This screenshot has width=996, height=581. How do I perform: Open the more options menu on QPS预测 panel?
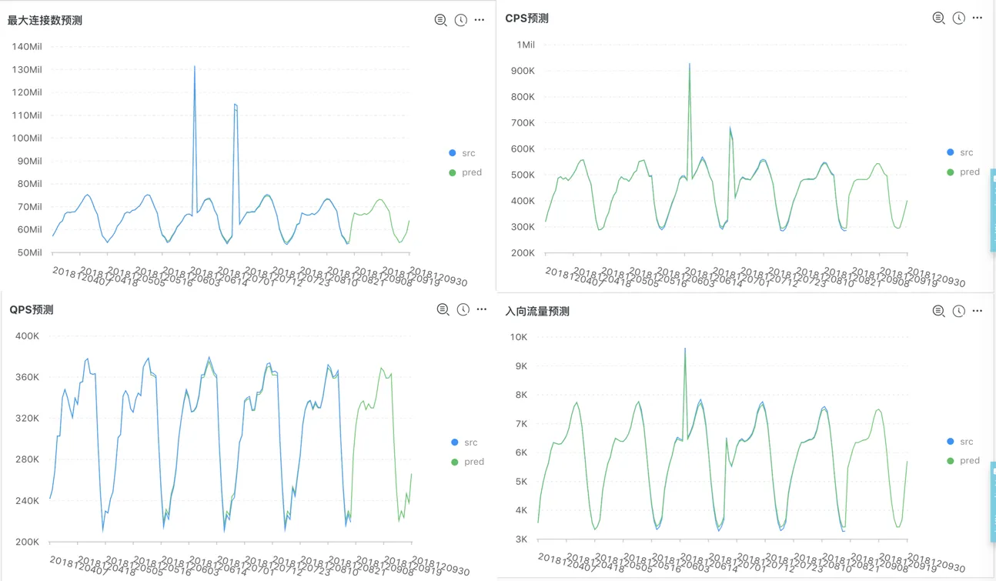pos(482,309)
